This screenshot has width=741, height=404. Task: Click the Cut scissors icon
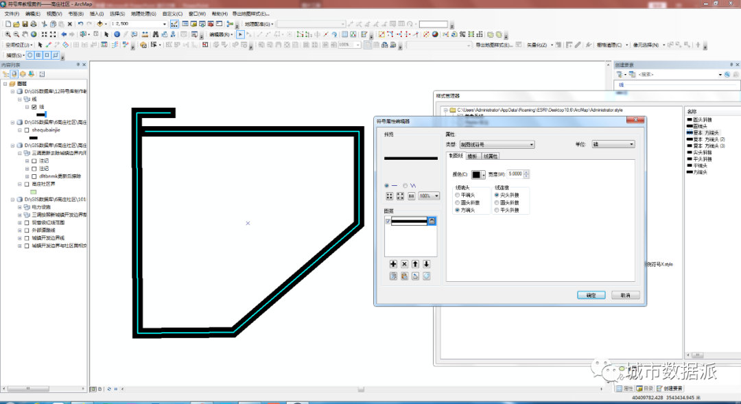[x=45, y=23]
